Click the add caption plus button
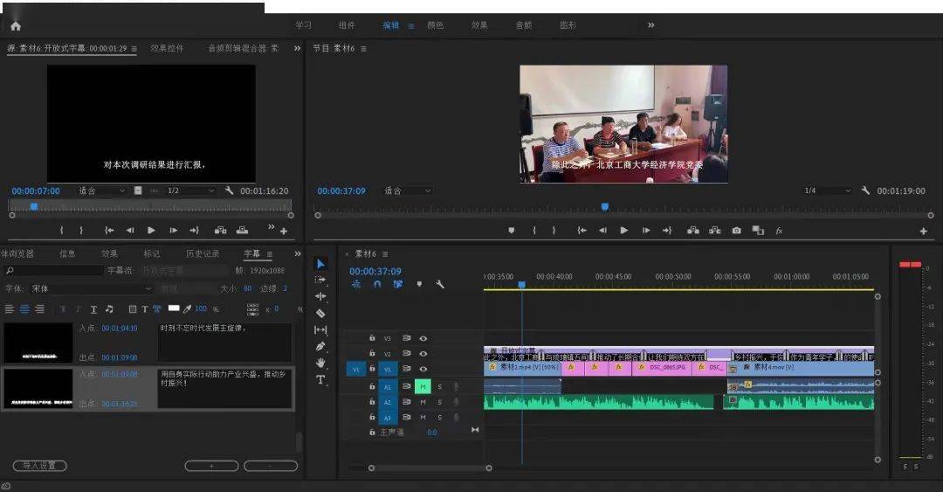The width and height of the screenshot is (943, 492). (x=211, y=466)
